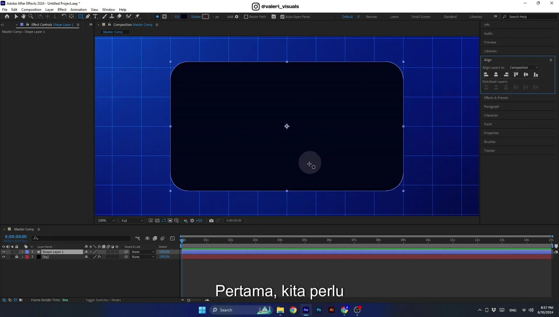Select the Pen tool
This screenshot has width=559, height=317.
[88, 17]
